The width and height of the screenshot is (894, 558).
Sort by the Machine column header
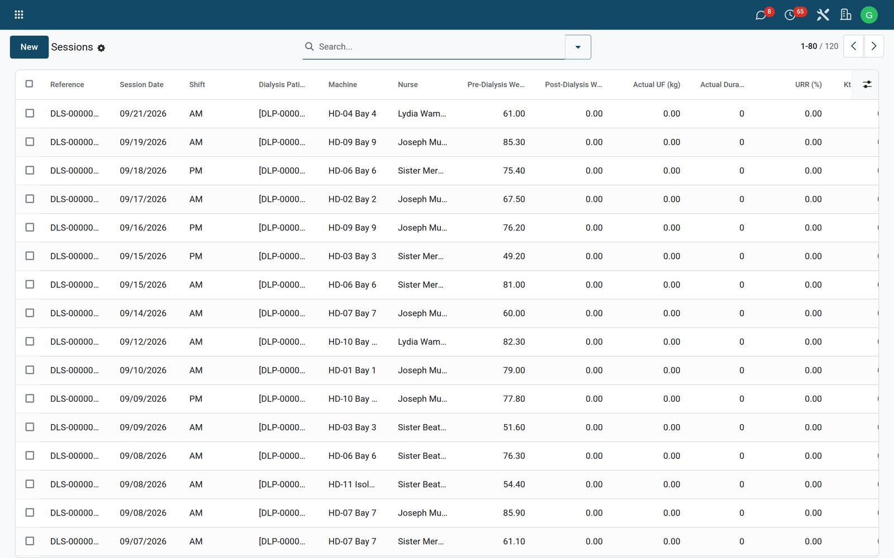[x=343, y=84]
